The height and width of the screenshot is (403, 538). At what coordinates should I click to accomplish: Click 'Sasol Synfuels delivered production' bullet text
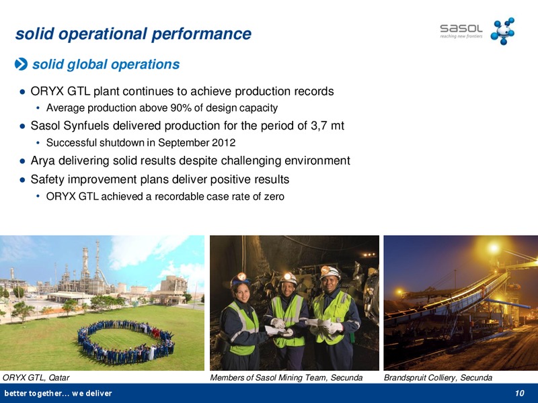[188, 126]
